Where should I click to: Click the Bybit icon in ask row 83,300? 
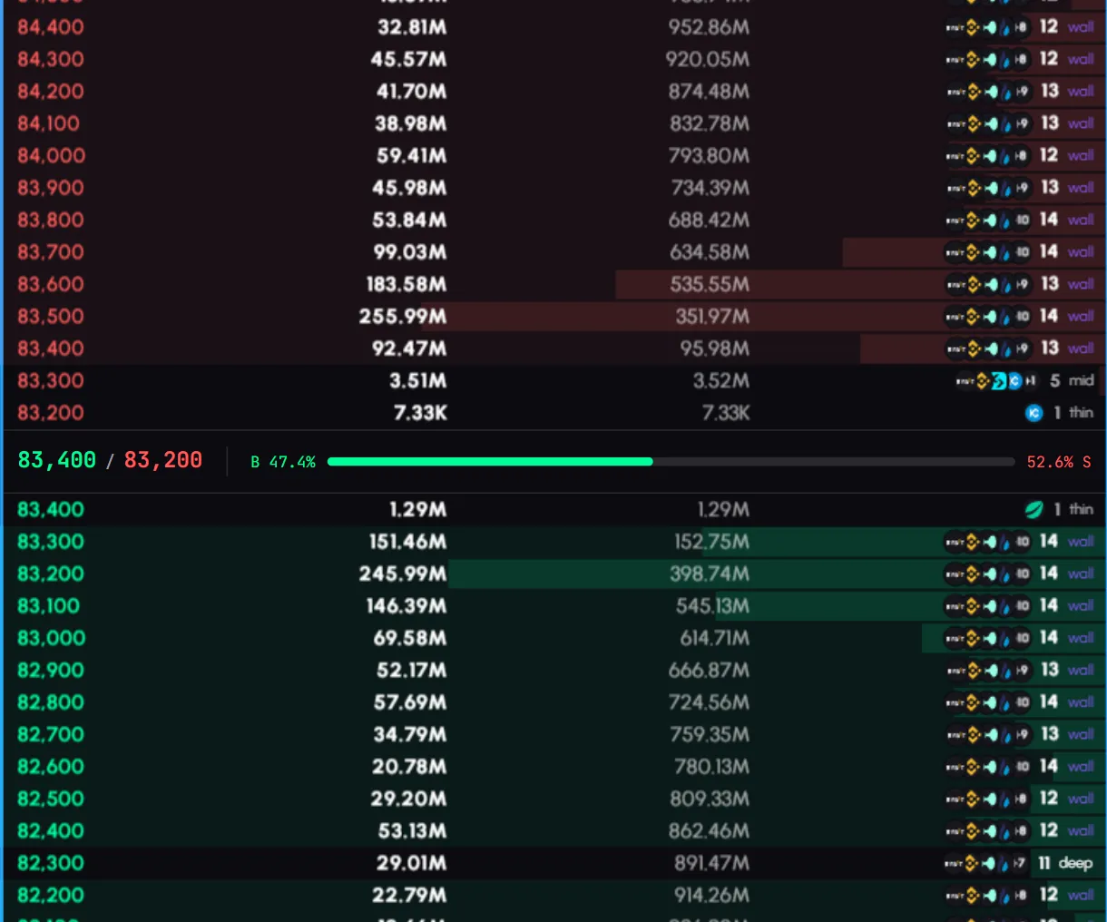coord(965,381)
